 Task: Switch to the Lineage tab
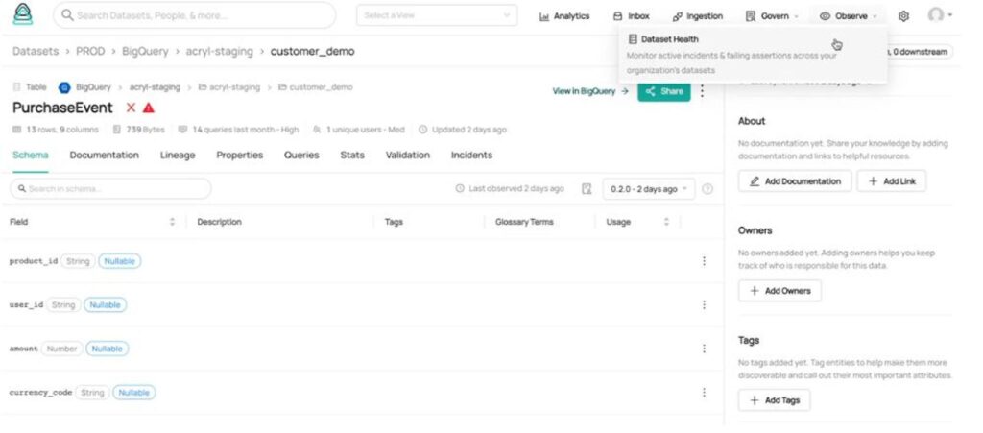click(x=178, y=155)
